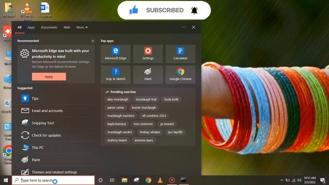
Task: Open Email and accounts suggestion
Action: tap(56, 110)
